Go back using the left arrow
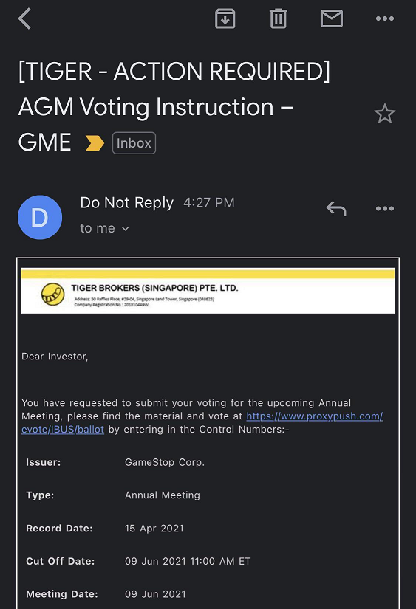 (24, 18)
